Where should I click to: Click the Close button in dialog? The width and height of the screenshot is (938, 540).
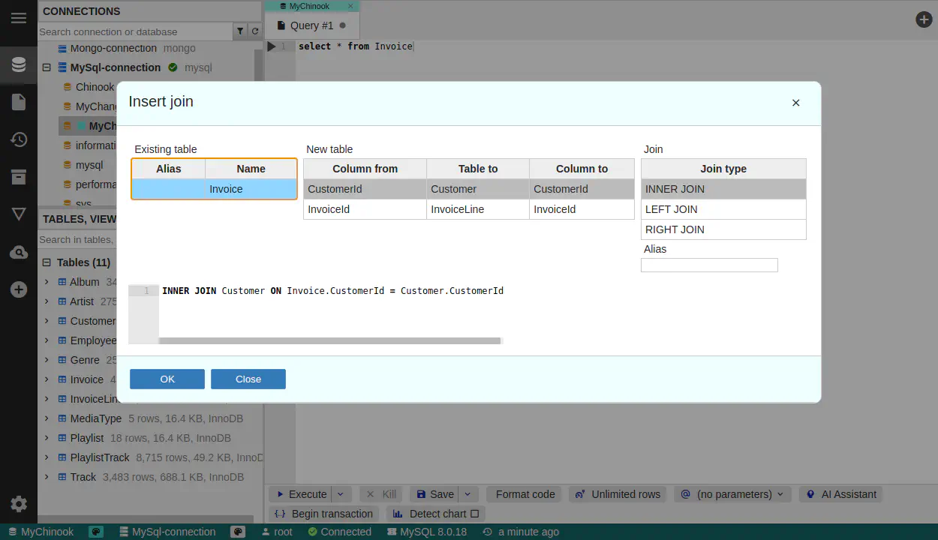point(248,379)
